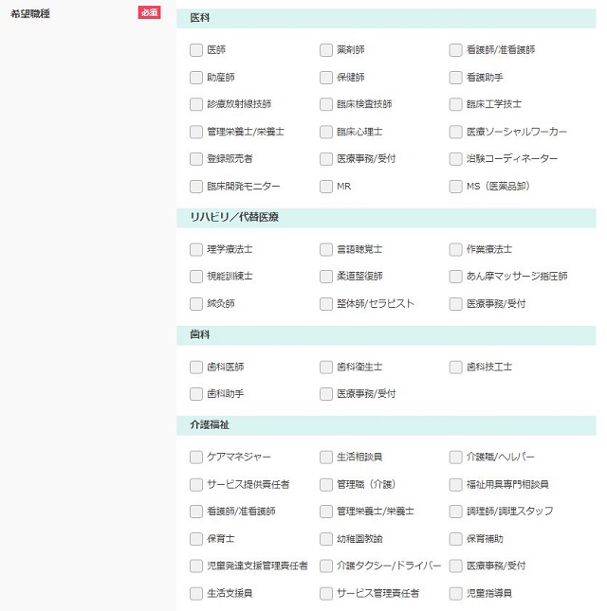Check 医療事務/受付 in the 歯科 section
Viewport: 607px width, 611px height.
click(325, 394)
